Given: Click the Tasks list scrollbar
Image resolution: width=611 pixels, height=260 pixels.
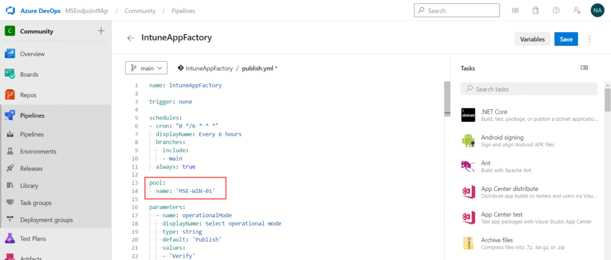Looking at the screenshot, I should pos(607,100).
